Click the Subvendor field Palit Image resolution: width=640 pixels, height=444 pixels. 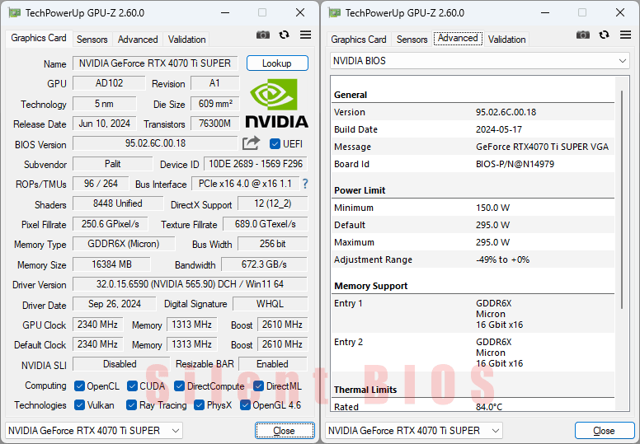pyautogui.click(x=113, y=164)
